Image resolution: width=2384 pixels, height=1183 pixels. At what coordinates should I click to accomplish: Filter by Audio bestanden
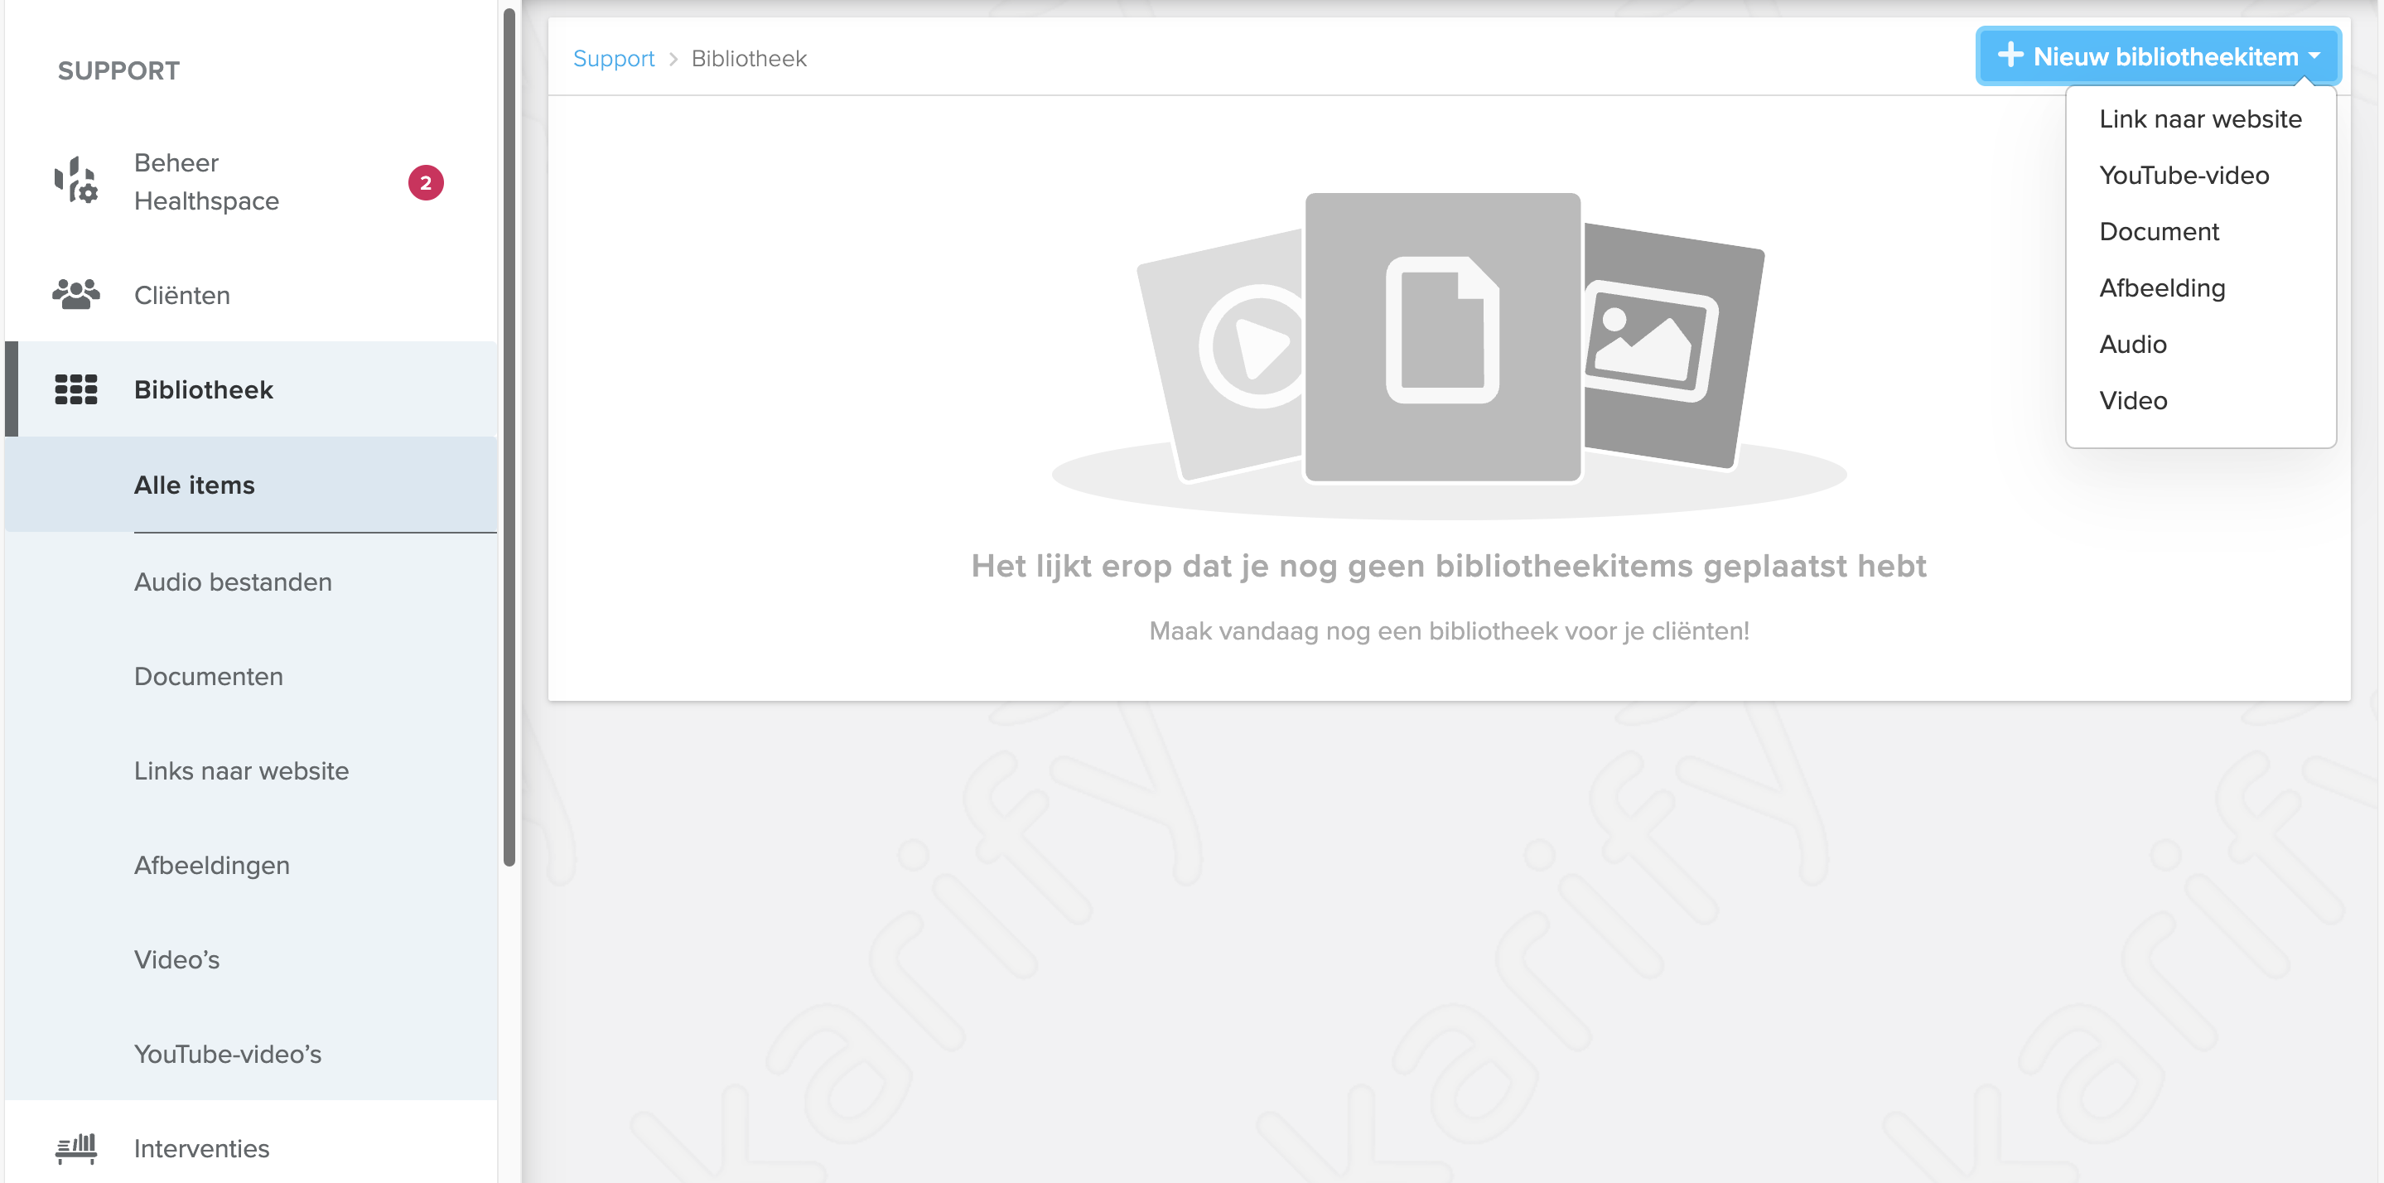pos(251,582)
